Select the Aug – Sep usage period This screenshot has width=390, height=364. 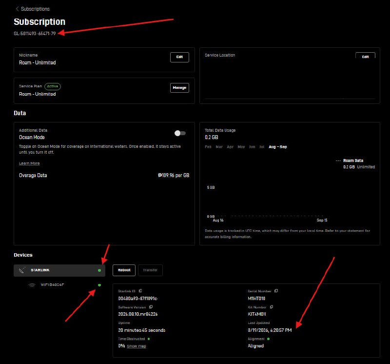[x=278, y=147]
